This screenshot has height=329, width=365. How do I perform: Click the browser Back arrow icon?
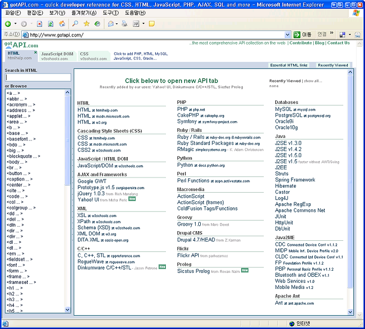8,24
